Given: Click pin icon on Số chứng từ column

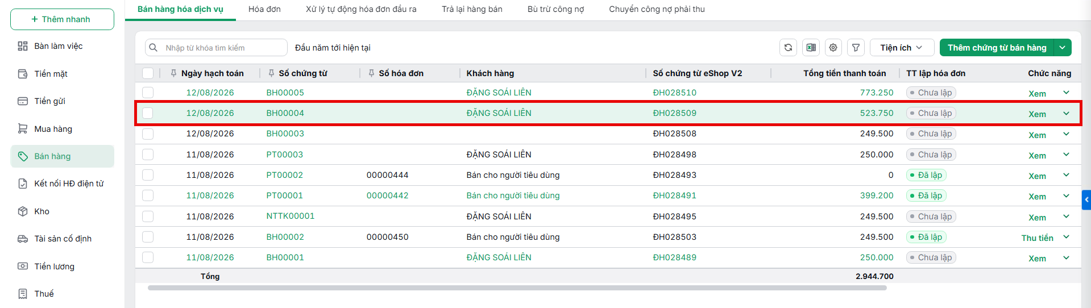Looking at the screenshot, I should pos(271,73).
